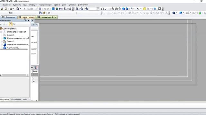The image size is (206, 115).
Task: Select Операция по сечениям:1 tree item
Action: pos(18,45)
